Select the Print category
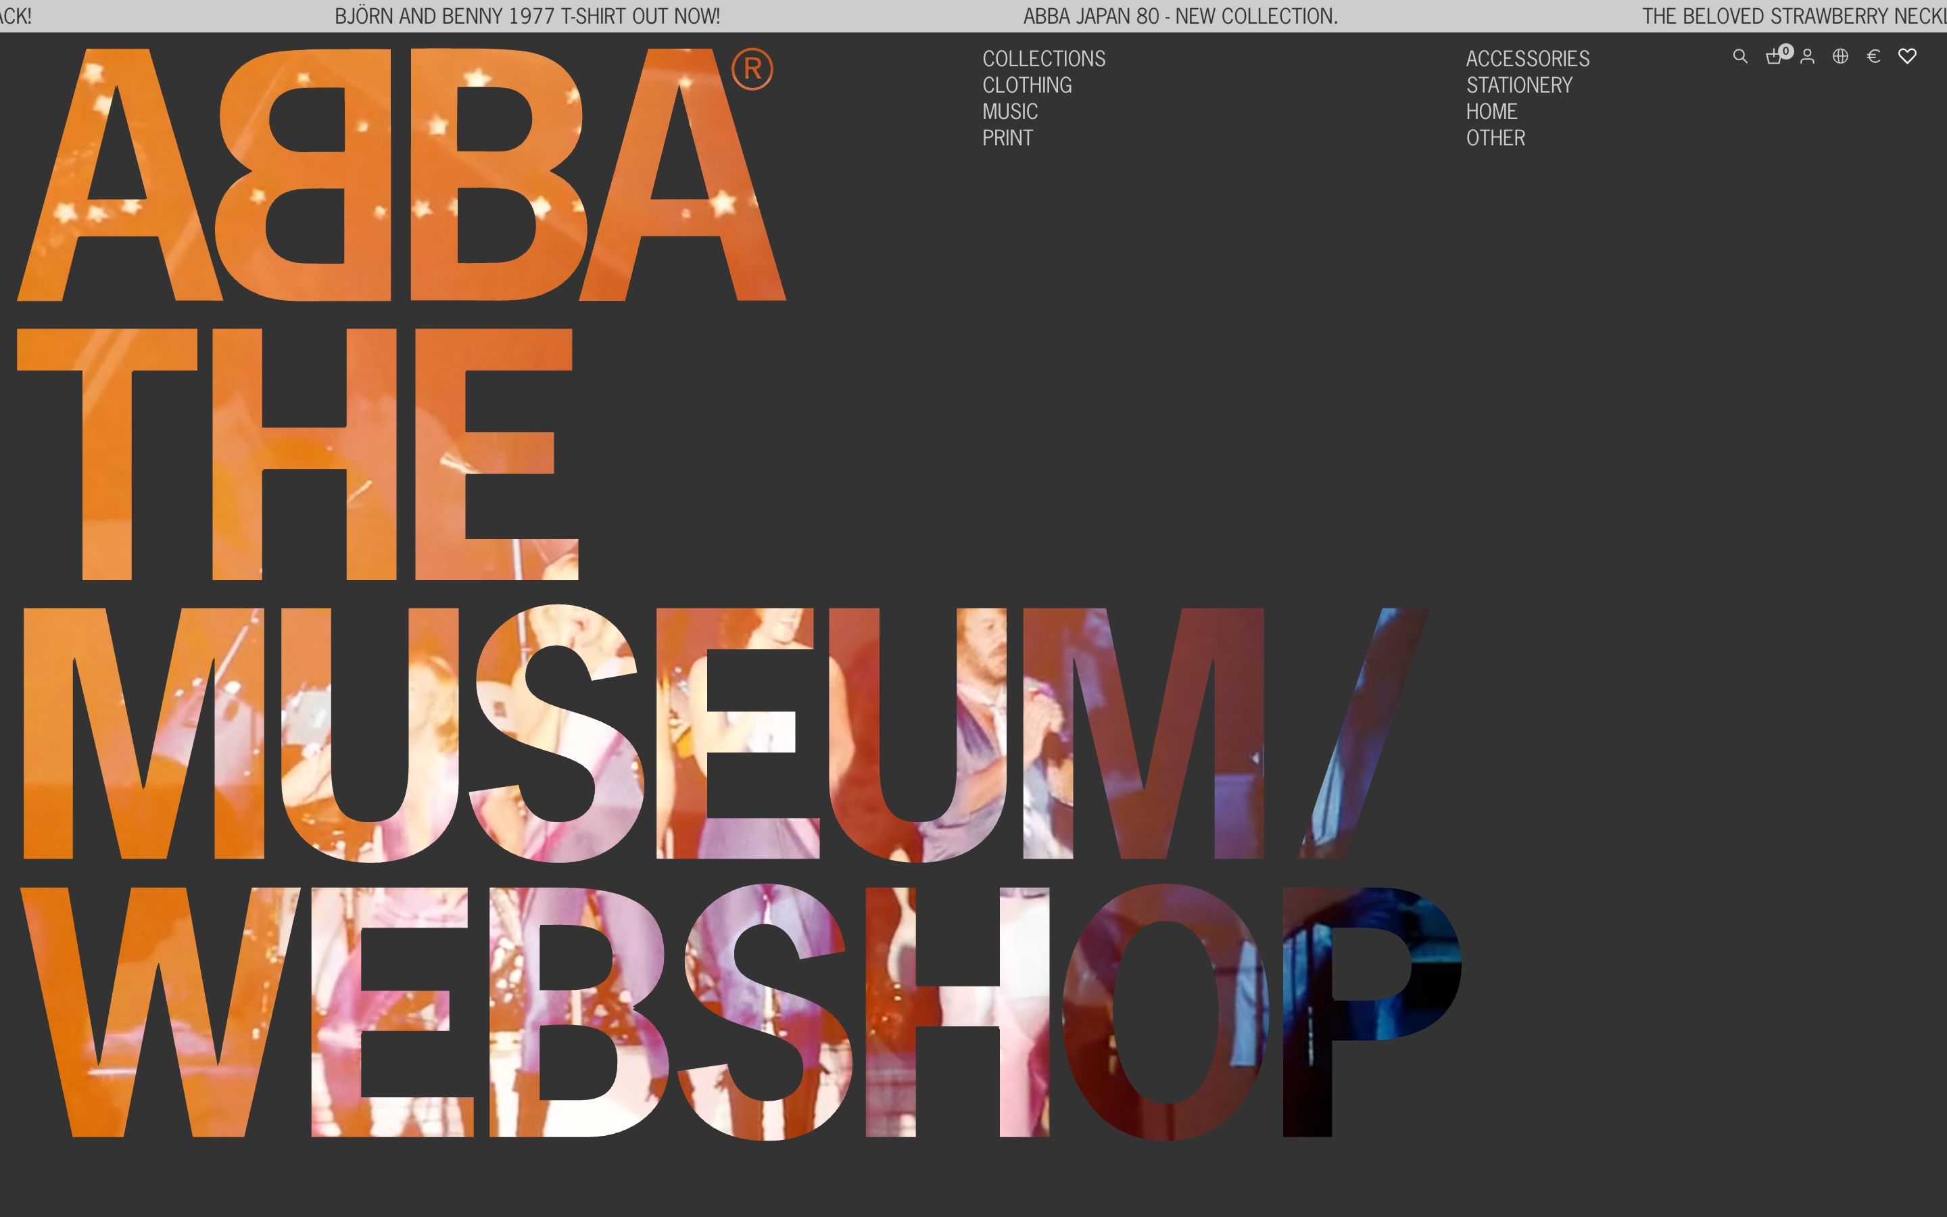The image size is (1947, 1217). 1007,139
